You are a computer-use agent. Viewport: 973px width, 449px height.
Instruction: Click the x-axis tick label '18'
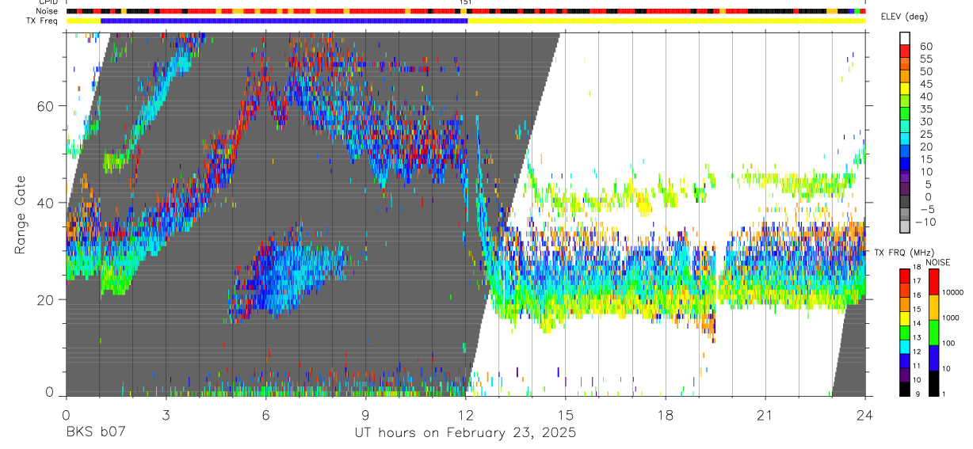click(666, 415)
